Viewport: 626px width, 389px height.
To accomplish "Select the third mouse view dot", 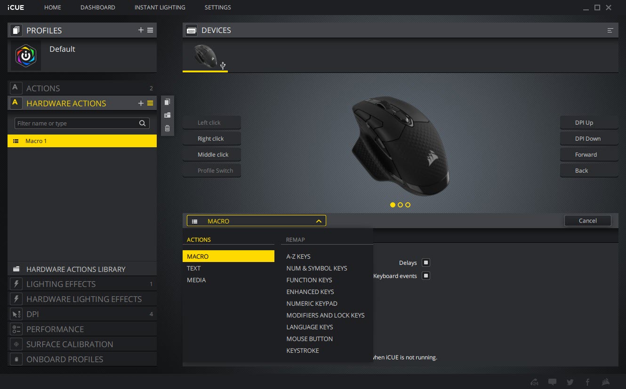I will click(x=408, y=205).
